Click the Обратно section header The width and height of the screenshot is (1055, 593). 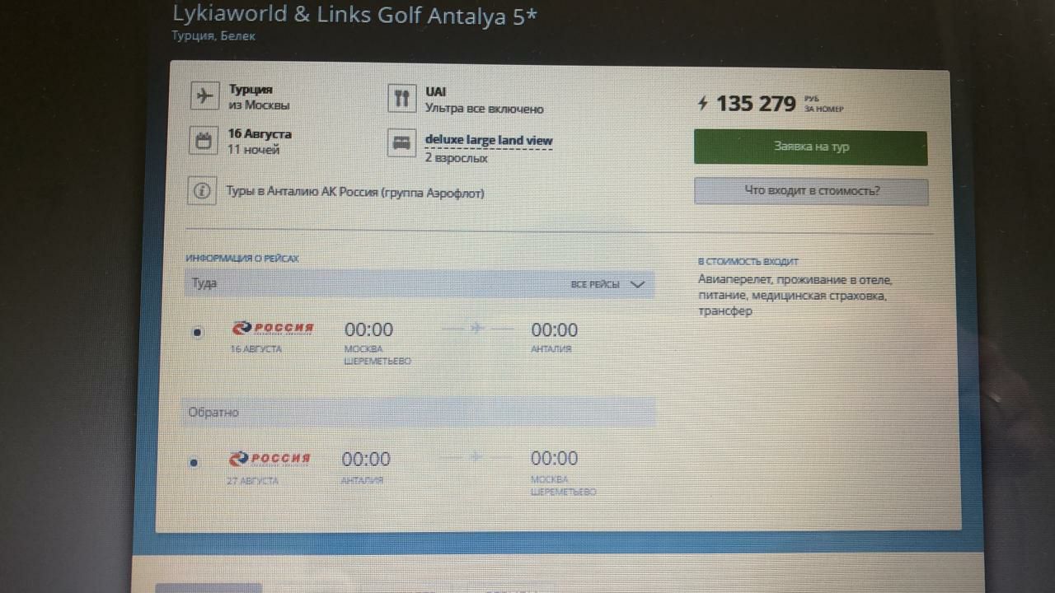pyautogui.click(x=419, y=412)
